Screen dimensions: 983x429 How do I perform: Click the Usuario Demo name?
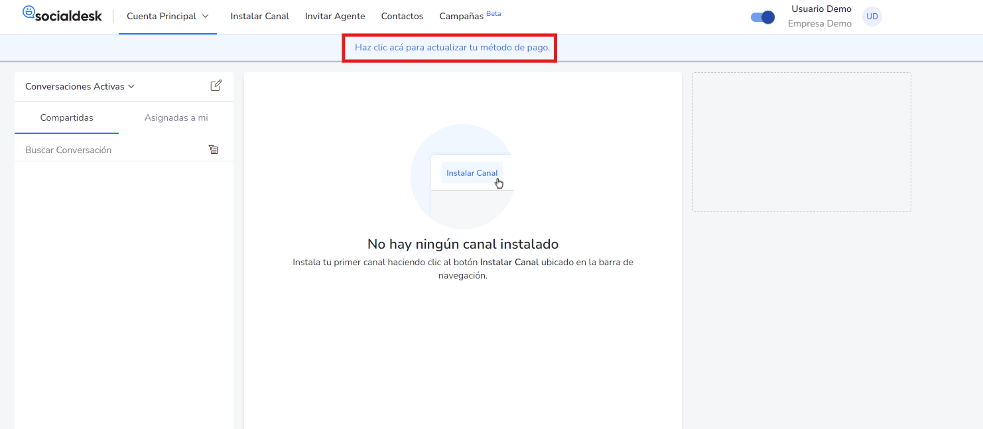821,9
